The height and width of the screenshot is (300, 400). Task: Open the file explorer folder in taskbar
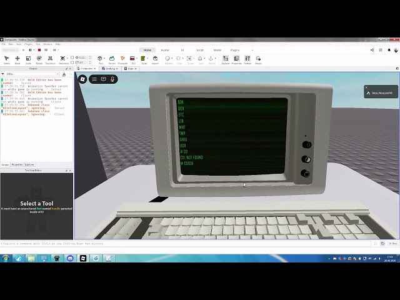point(31,258)
